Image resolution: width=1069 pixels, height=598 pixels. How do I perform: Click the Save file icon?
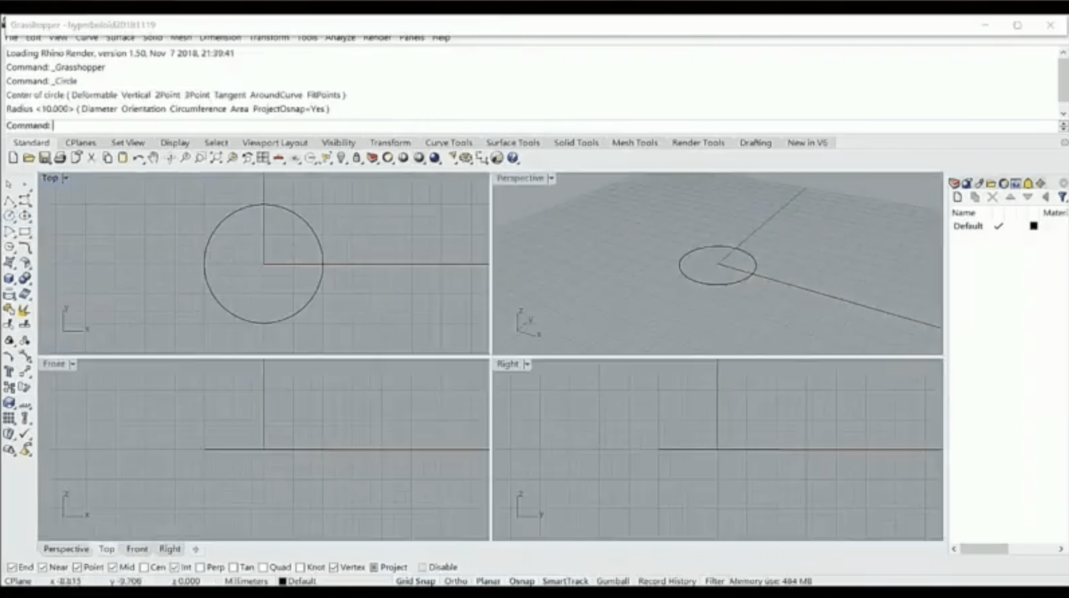coord(44,158)
